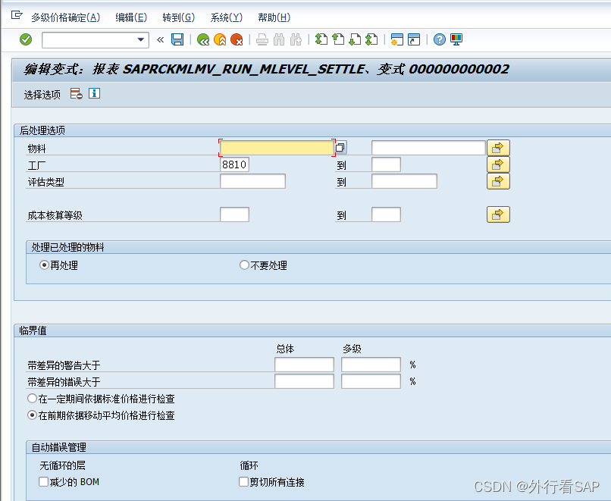Click the Print icon
Screen dimensions: 611x501
pos(262,39)
